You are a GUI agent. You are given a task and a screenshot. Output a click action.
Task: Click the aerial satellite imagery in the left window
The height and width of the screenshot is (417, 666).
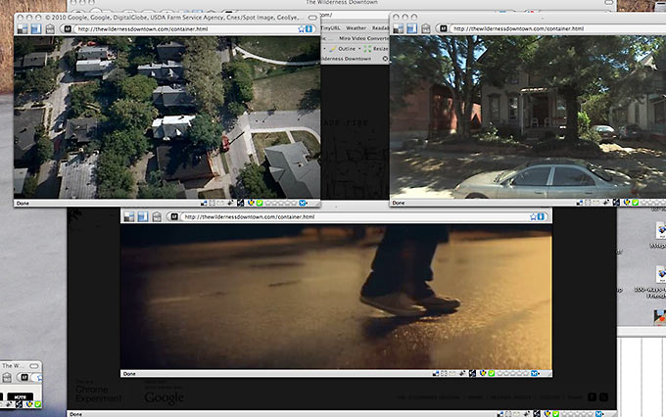click(166, 117)
